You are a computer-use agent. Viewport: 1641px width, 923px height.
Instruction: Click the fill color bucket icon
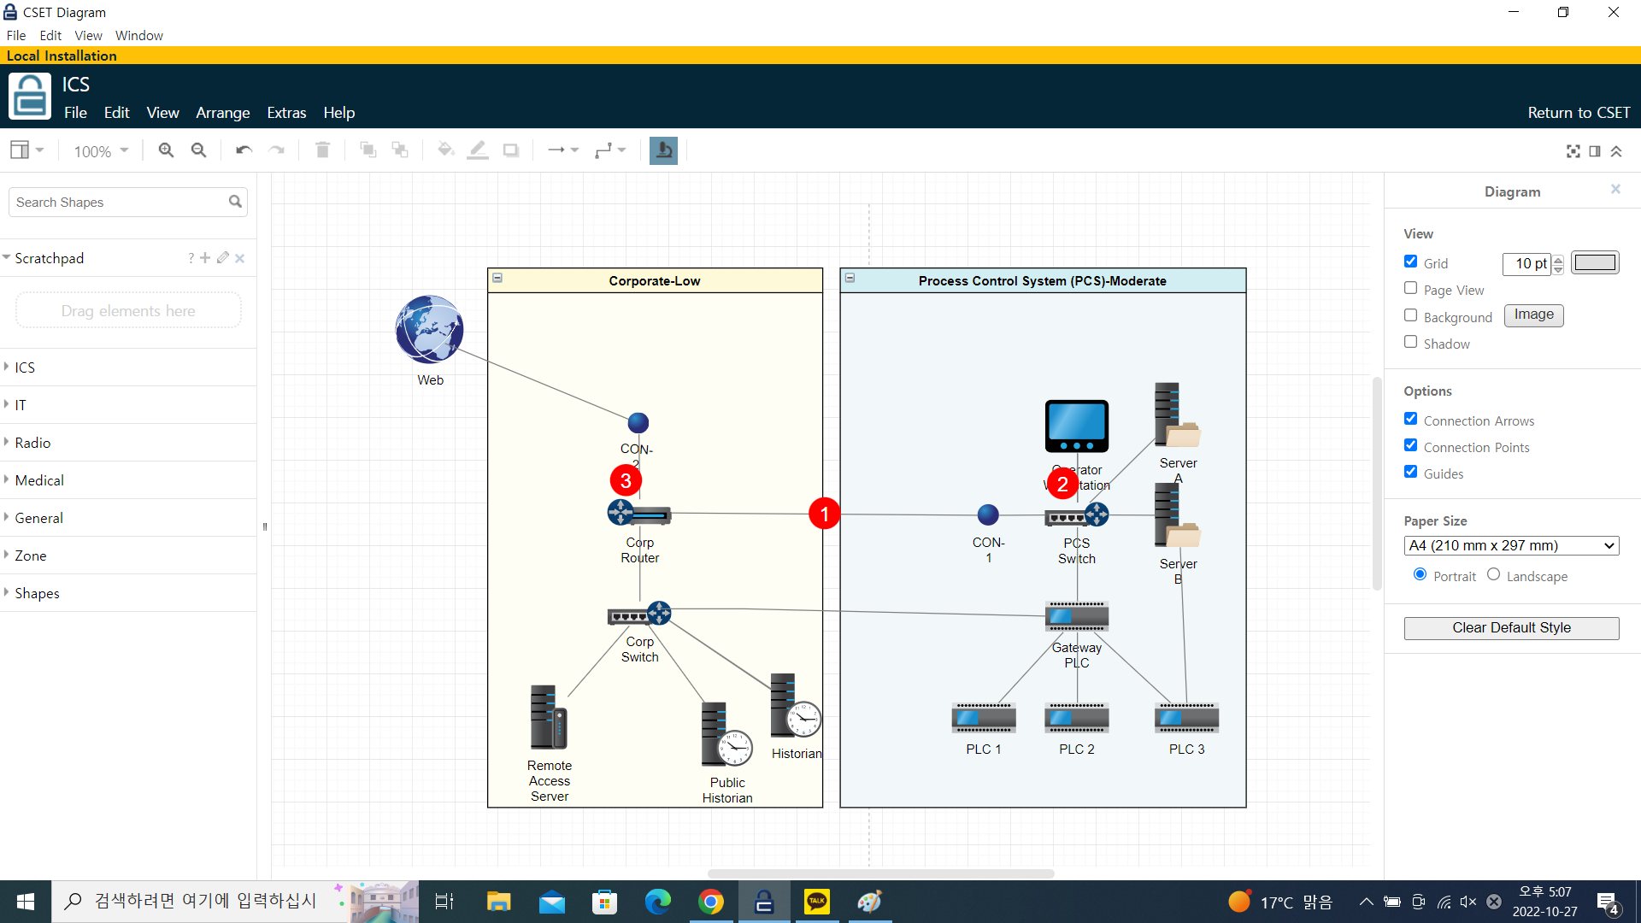pyautogui.click(x=444, y=150)
